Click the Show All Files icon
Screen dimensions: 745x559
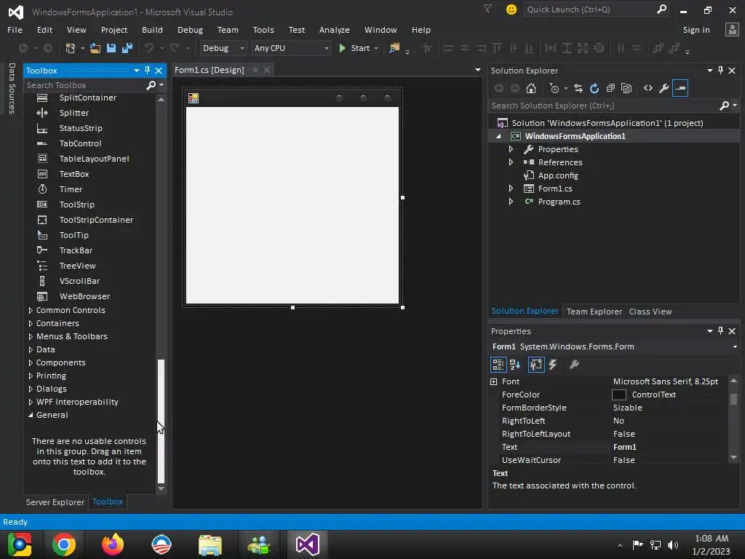(x=626, y=88)
